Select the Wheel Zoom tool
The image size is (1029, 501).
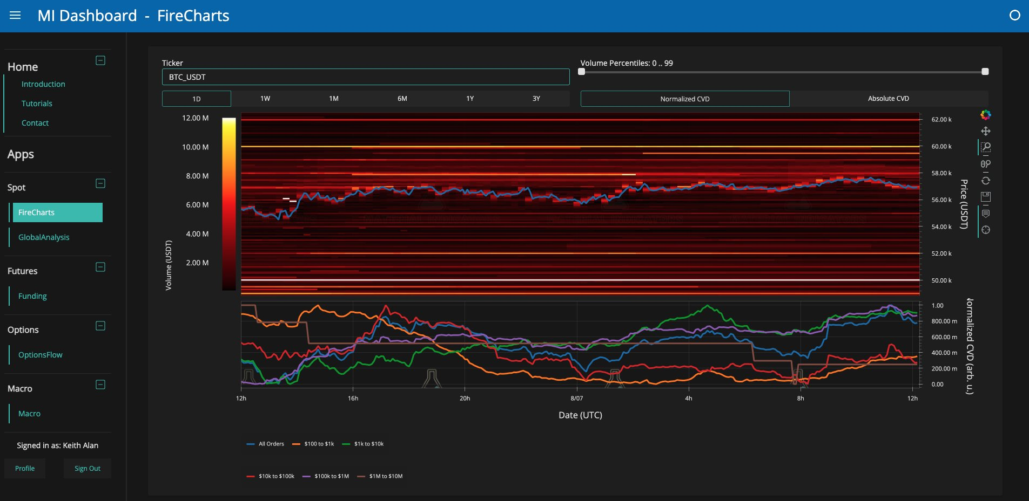coord(986,164)
